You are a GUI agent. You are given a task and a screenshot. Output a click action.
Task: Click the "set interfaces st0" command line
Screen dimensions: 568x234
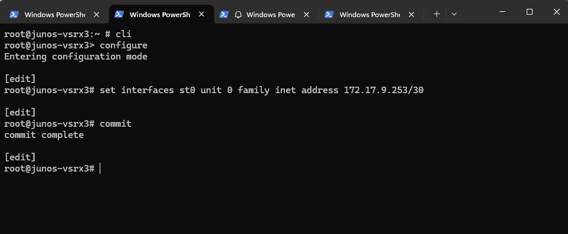click(x=214, y=90)
